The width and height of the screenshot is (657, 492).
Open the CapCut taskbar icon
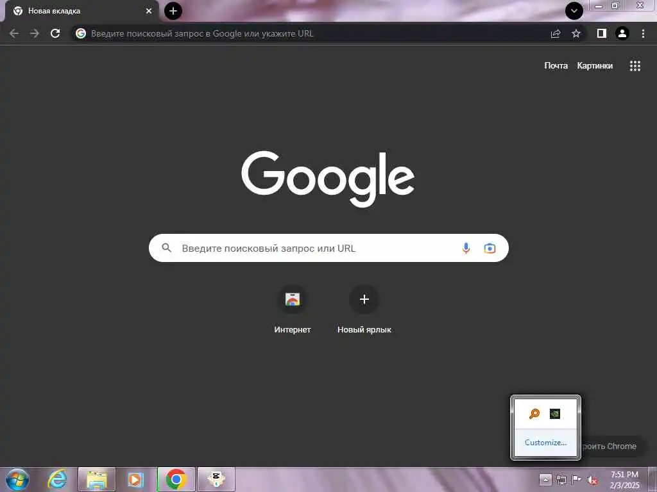pyautogui.click(x=216, y=479)
